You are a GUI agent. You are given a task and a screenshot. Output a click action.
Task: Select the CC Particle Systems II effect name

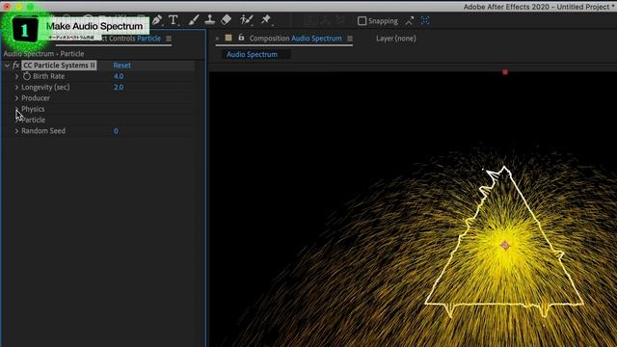click(59, 66)
